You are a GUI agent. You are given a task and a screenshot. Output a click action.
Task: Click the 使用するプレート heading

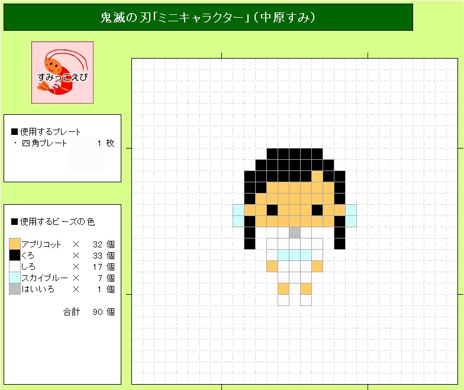(46, 131)
